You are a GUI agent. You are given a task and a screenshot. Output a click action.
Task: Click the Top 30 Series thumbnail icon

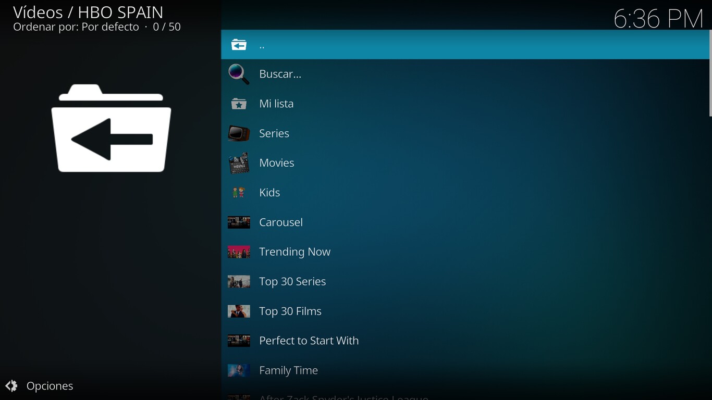238,281
